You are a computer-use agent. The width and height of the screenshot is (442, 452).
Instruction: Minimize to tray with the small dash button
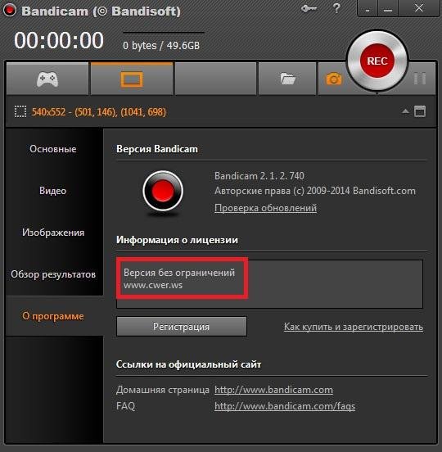368,10
